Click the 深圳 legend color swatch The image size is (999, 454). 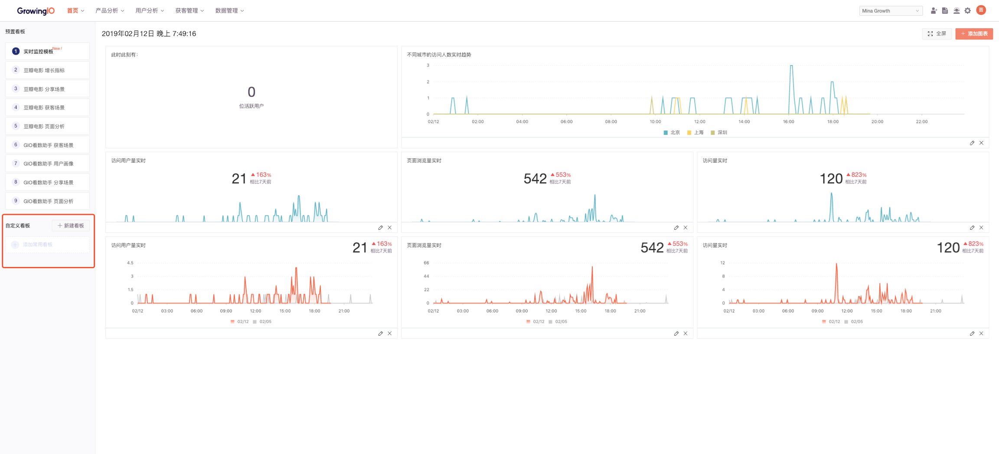(x=713, y=133)
